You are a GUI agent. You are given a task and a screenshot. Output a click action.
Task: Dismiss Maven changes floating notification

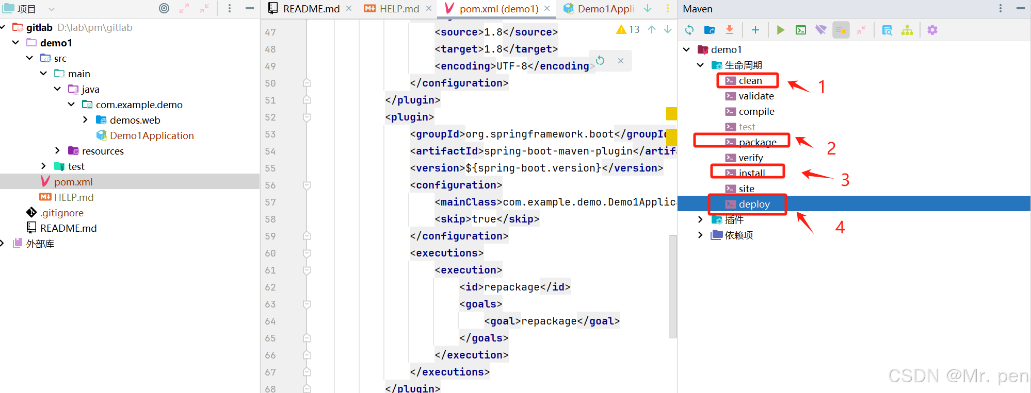coord(621,61)
